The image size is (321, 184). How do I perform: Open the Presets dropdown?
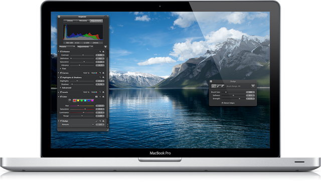point(67,46)
